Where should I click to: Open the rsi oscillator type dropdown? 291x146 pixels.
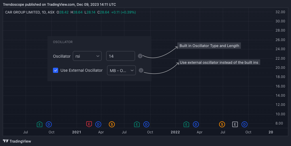87,56
